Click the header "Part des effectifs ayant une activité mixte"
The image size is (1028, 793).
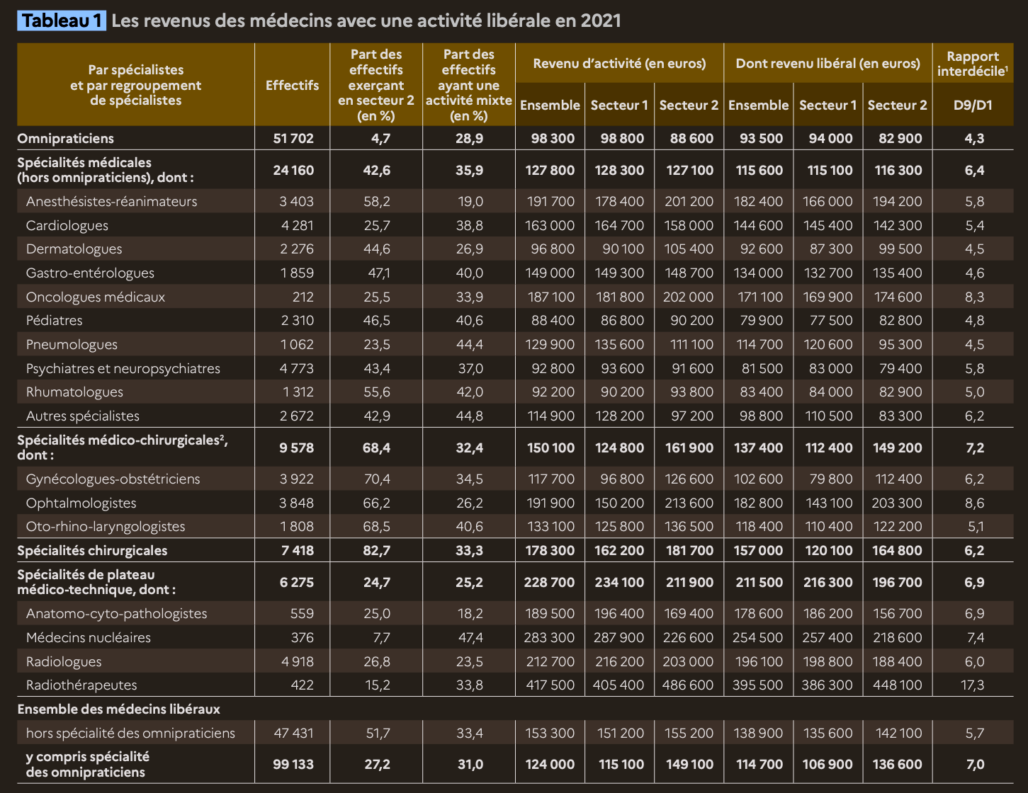click(469, 85)
